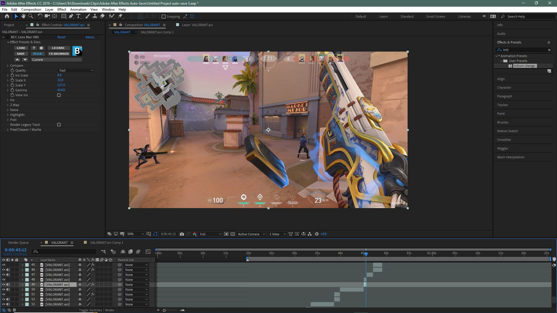The image size is (557, 313).
Task: Switch to the Render Queue tab
Action: (18, 243)
